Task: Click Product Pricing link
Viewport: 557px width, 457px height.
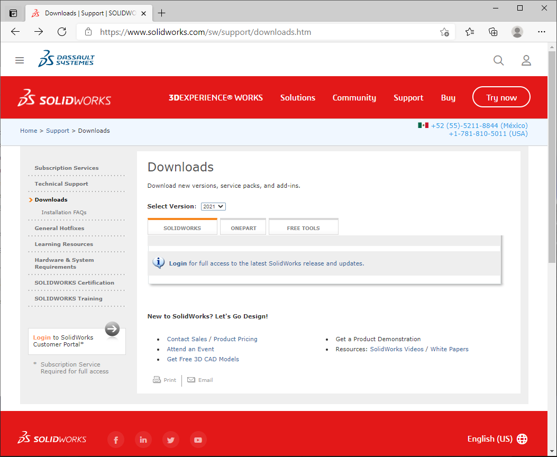Action: coord(235,339)
